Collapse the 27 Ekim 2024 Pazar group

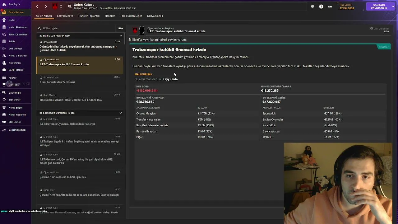tap(121, 36)
